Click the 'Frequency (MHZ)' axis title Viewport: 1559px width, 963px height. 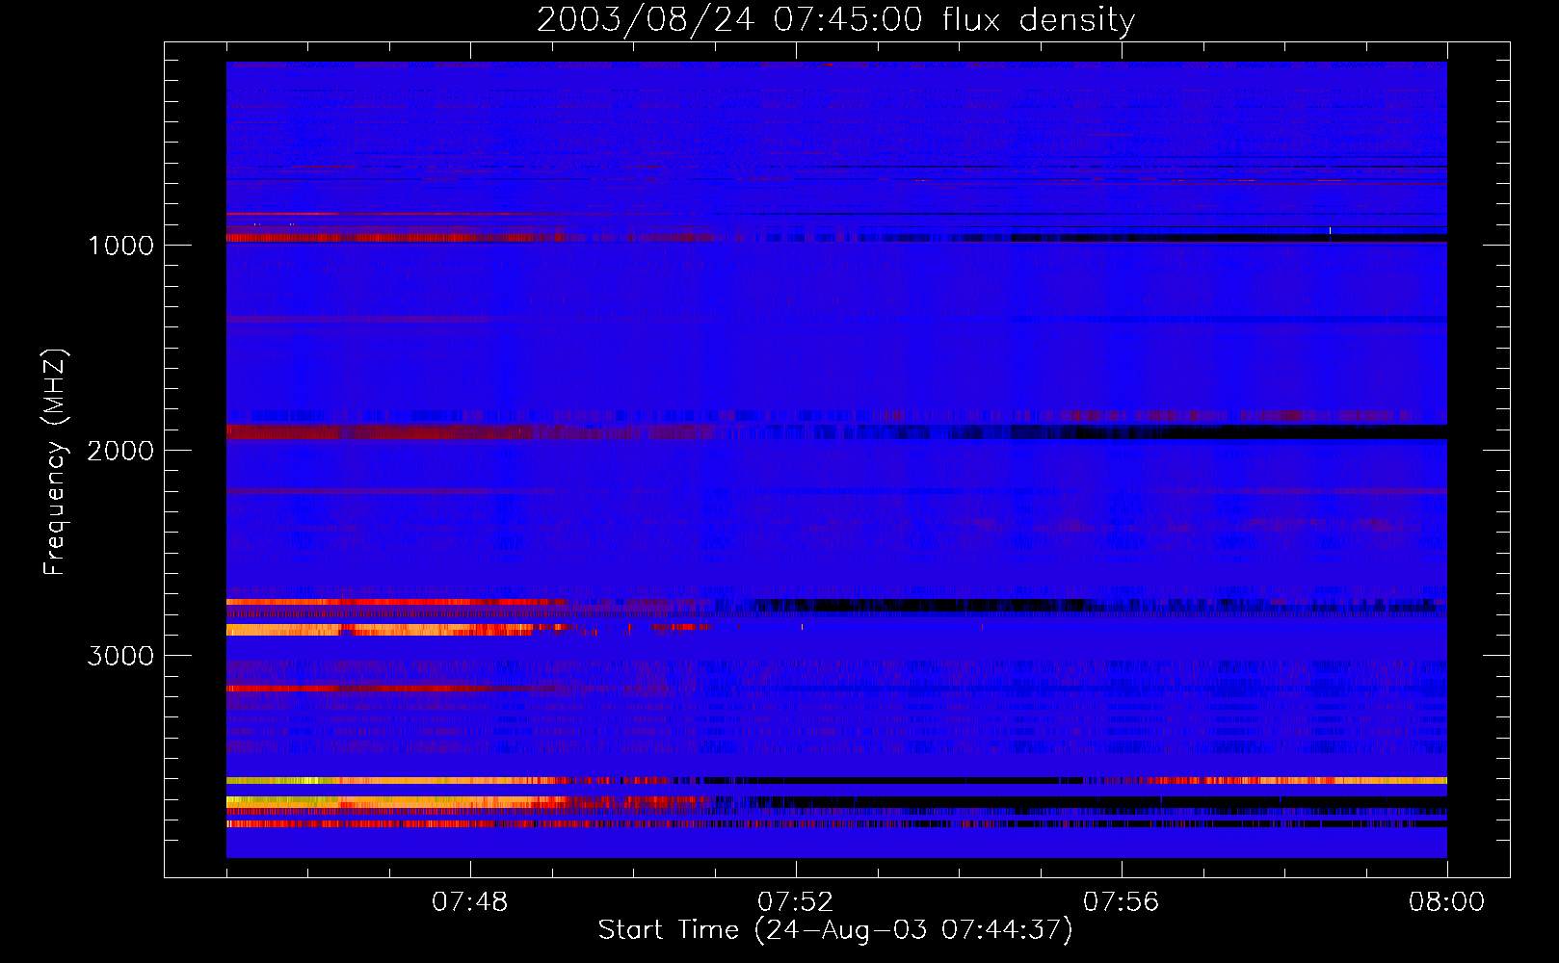[x=55, y=461]
